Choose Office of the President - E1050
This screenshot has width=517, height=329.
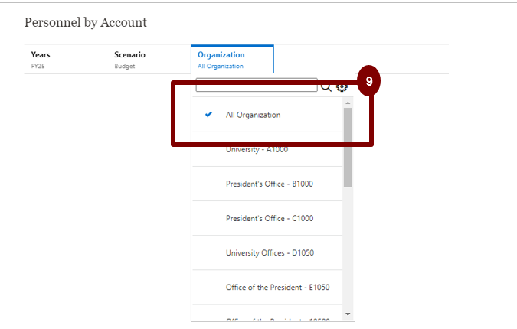pos(267,288)
